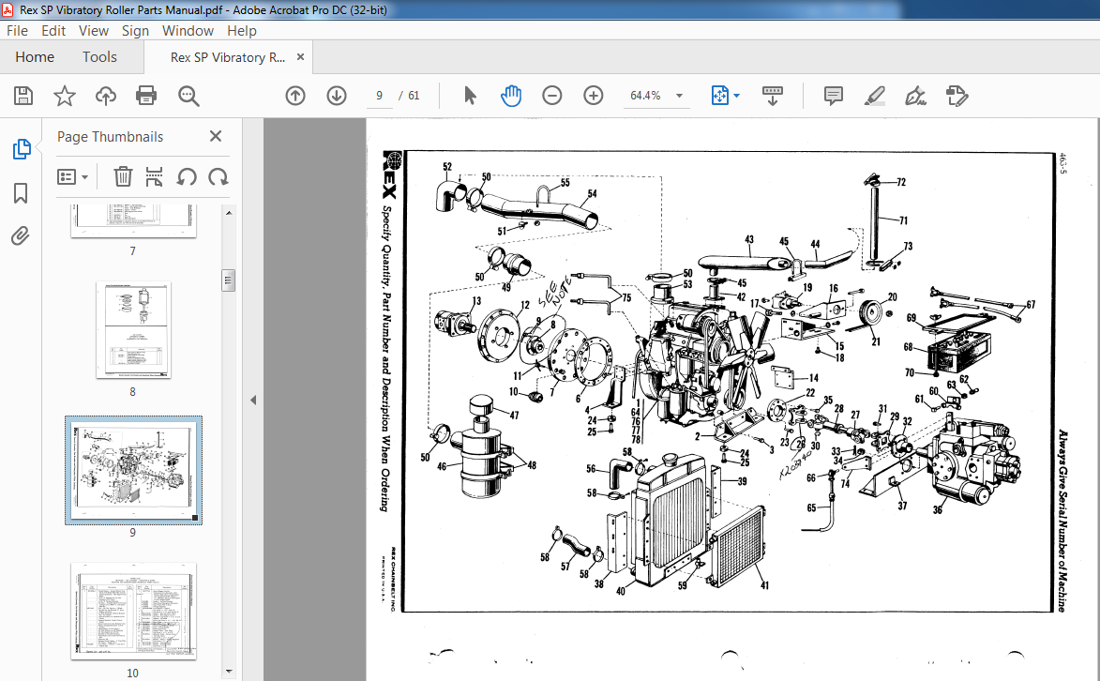Select page 10 thumbnail
The height and width of the screenshot is (681, 1100).
133,611
